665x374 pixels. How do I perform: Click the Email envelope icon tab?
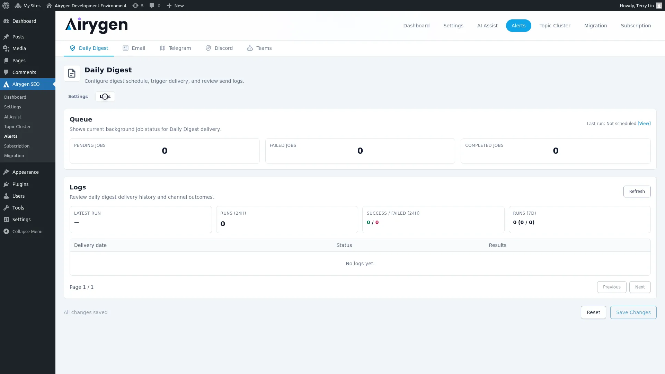tap(125, 48)
